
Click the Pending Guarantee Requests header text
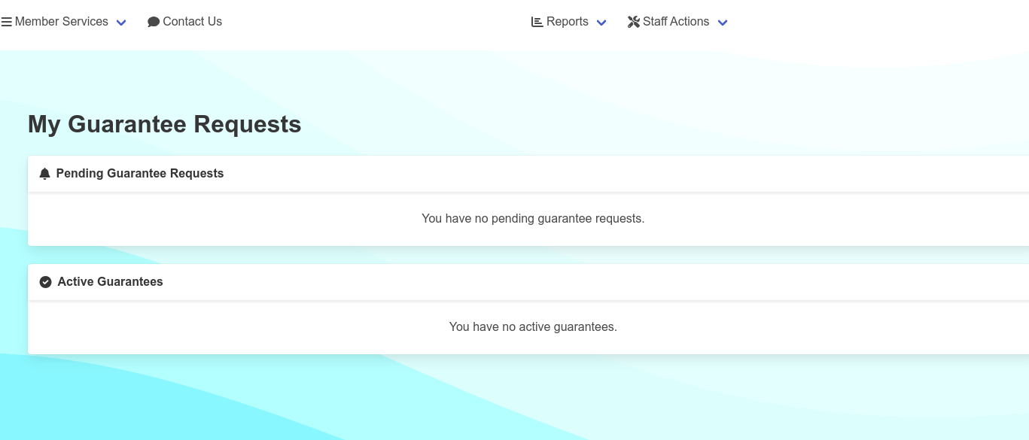pyautogui.click(x=140, y=174)
